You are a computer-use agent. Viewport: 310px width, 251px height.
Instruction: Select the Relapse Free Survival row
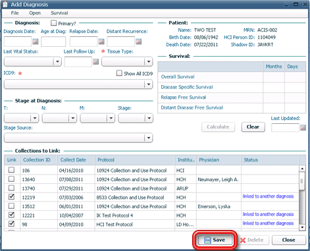coord(232,98)
